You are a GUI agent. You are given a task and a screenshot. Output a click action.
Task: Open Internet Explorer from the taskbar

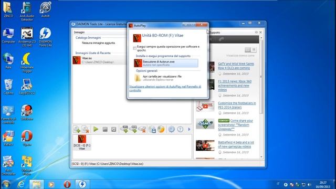(21, 184)
